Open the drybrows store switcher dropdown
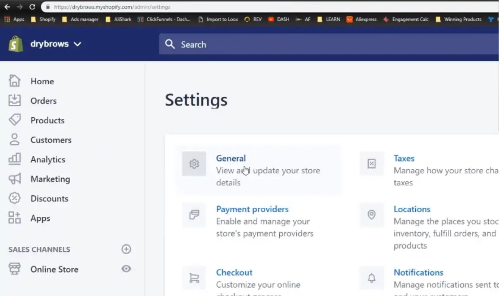 [55, 44]
